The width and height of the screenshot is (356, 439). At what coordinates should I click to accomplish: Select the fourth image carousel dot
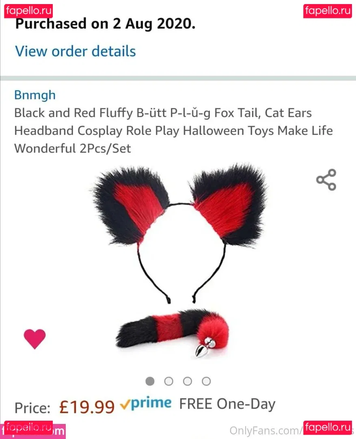[206, 381]
